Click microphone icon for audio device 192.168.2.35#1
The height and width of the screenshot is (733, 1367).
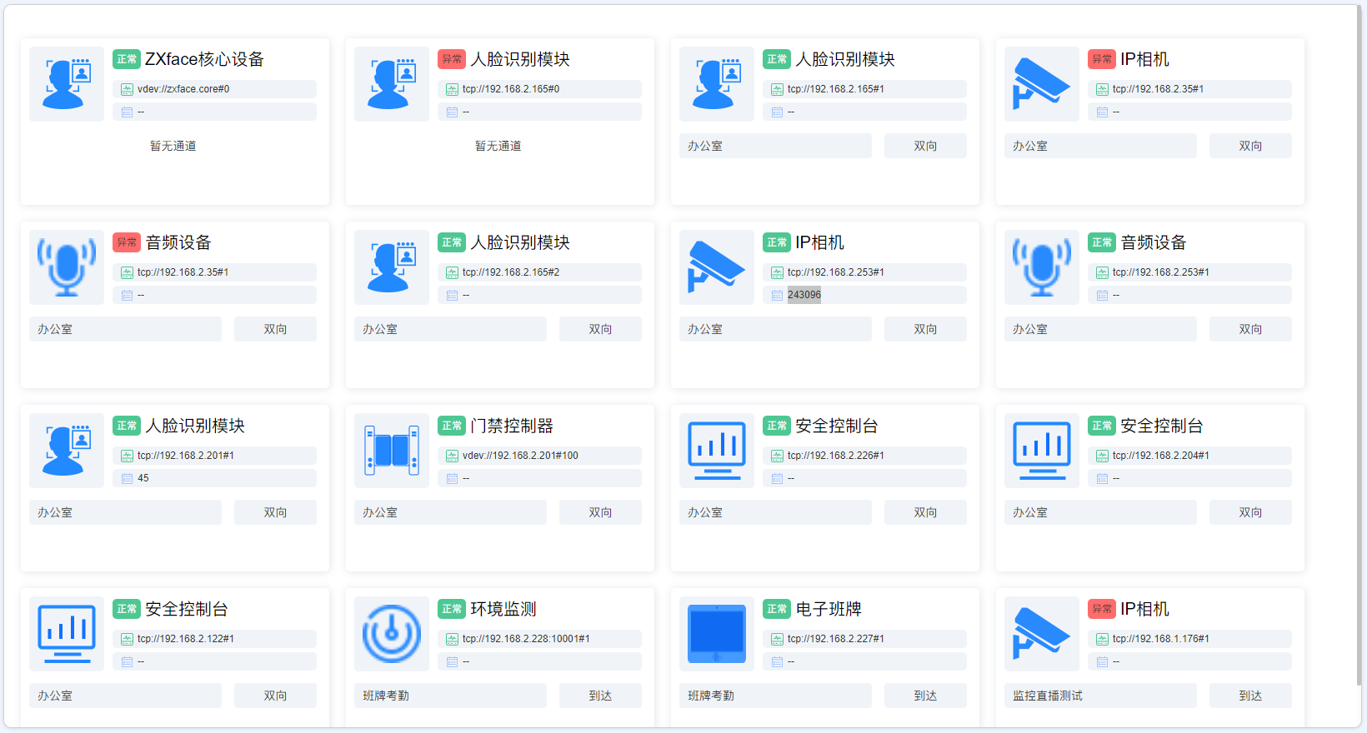point(67,267)
